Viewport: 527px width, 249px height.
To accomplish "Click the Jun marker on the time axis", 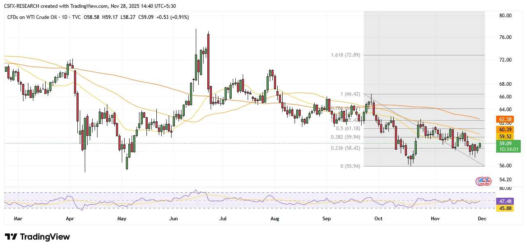I will click(173, 219).
